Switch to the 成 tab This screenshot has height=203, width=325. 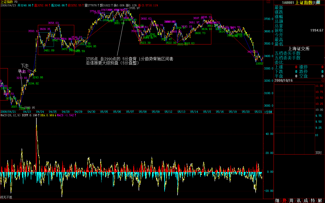(x=306, y=200)
